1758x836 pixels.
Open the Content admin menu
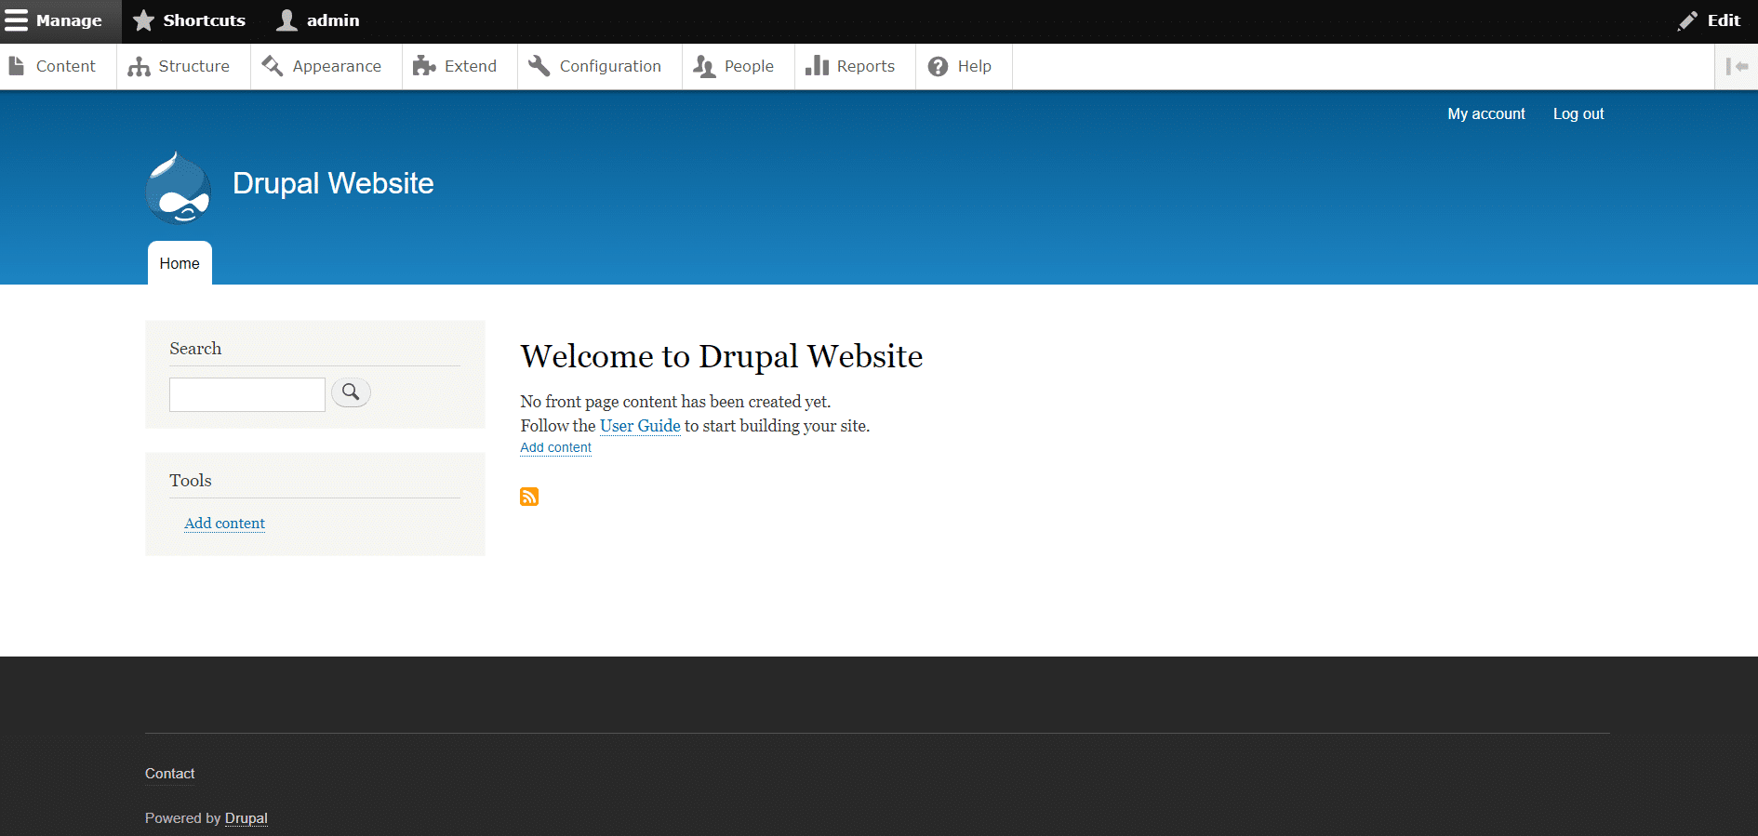pyautogui.click(x=59, y=66)
